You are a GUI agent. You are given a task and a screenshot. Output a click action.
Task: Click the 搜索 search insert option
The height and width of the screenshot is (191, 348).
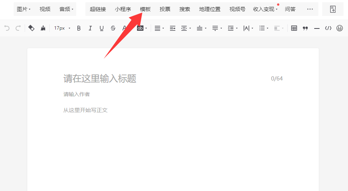point(185,9)
